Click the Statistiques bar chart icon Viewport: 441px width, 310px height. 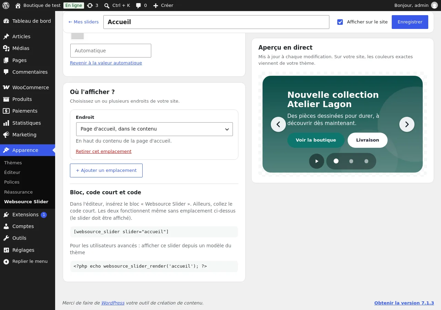6,123
